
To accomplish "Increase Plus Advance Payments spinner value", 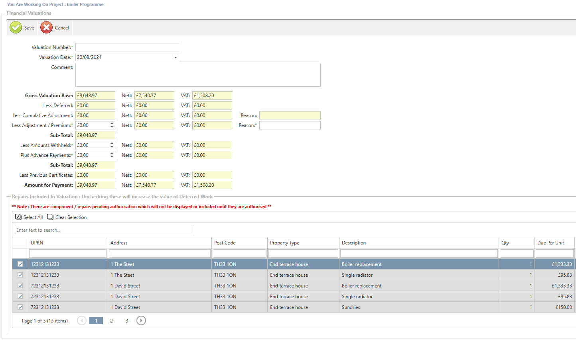I will [112, 153].
